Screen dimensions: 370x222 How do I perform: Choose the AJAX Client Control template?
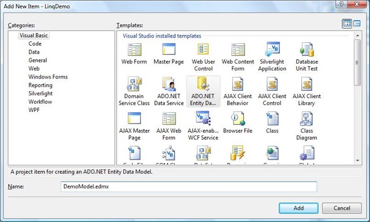click(272, 91)
